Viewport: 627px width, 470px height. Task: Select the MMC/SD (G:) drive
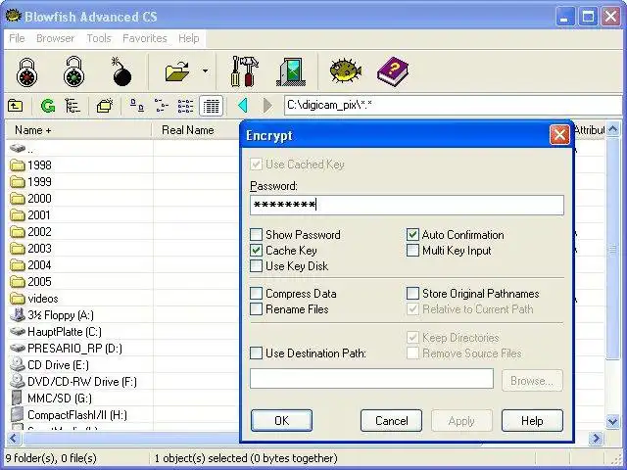pos(51,399)
